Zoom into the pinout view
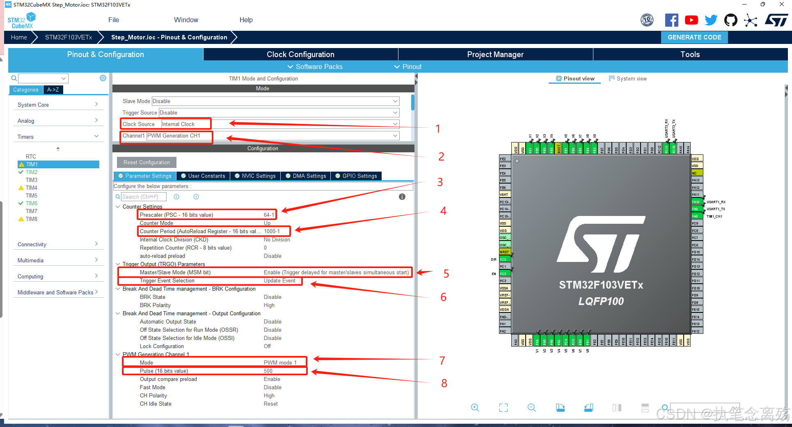792x427 pixels. click(x=475, y=407)
